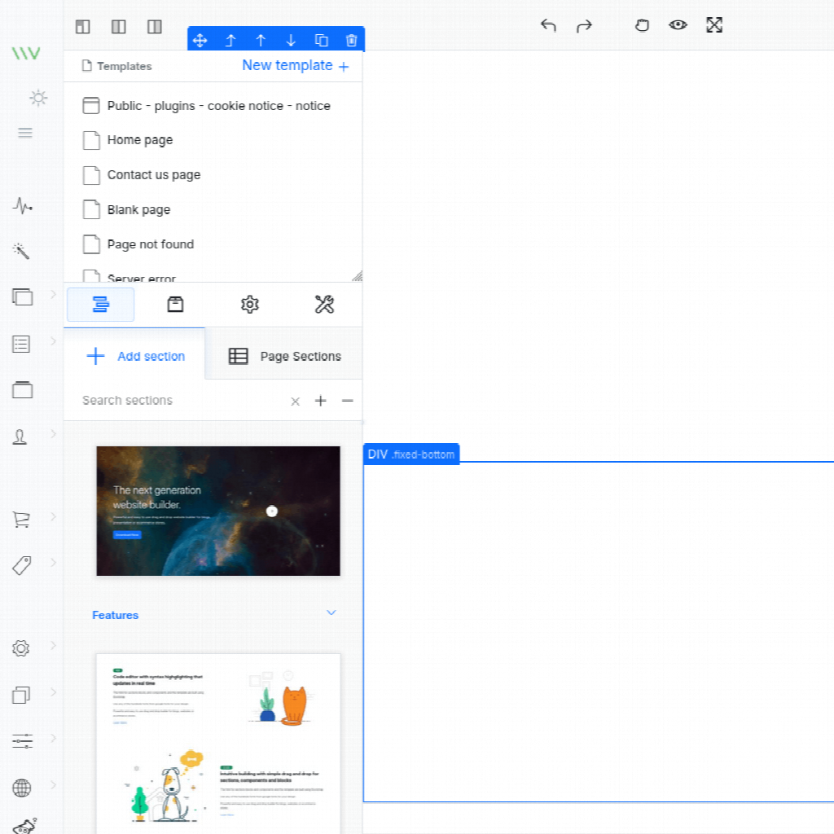The height and width of the screenshot is (834, 834).
Task: Create a New template
Action: 295,66
